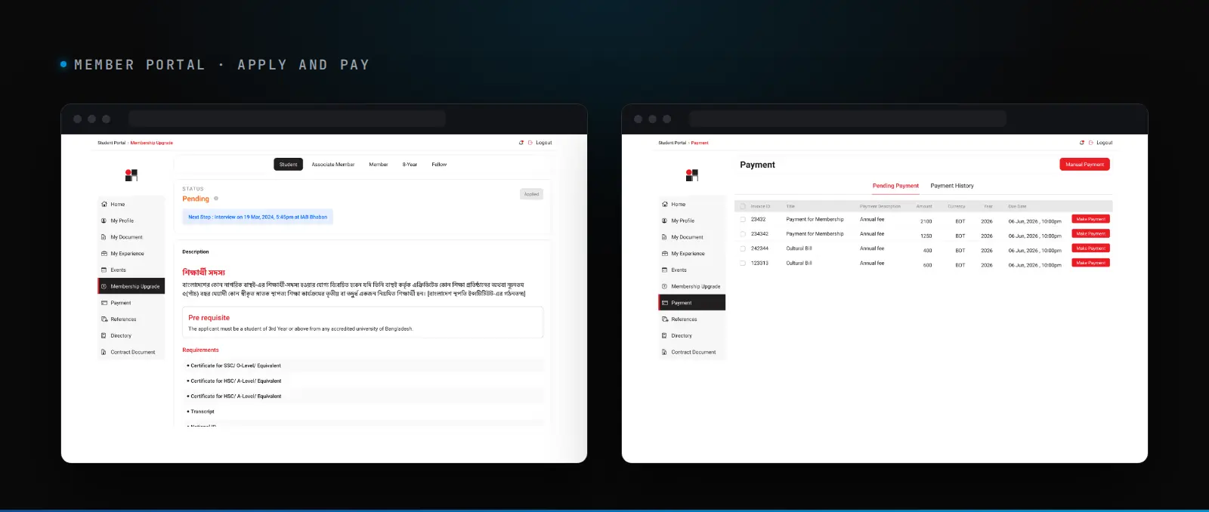This screenshot has height=512, width=1209.
Task: Open My Profile icon in Payment window
Action: tap(665, 221)
